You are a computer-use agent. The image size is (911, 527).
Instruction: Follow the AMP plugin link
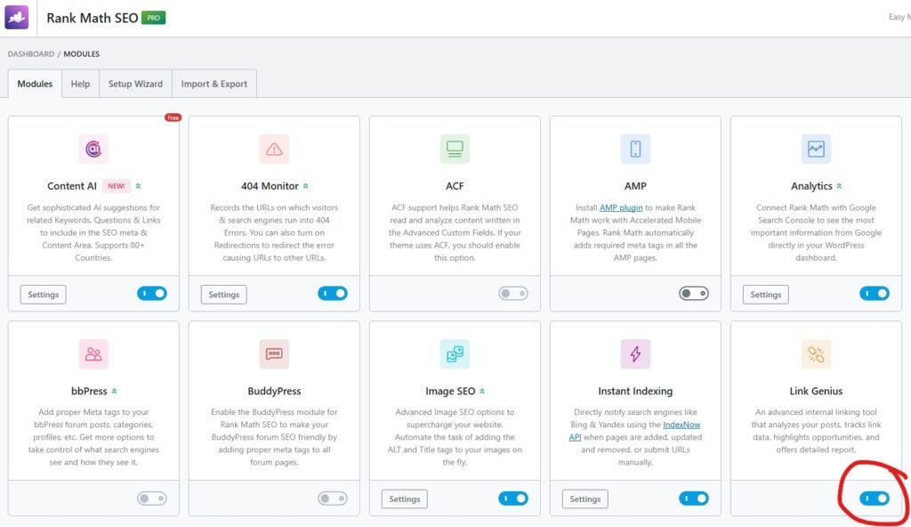point(621,207)
